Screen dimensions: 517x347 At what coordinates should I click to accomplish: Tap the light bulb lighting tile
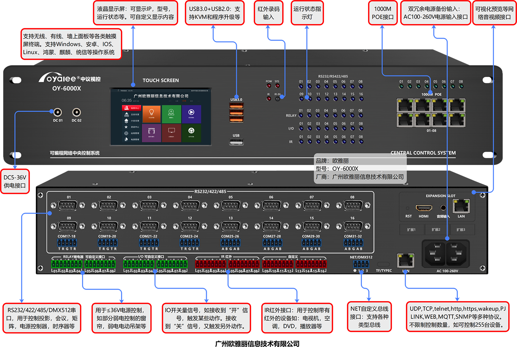(151, 113)
